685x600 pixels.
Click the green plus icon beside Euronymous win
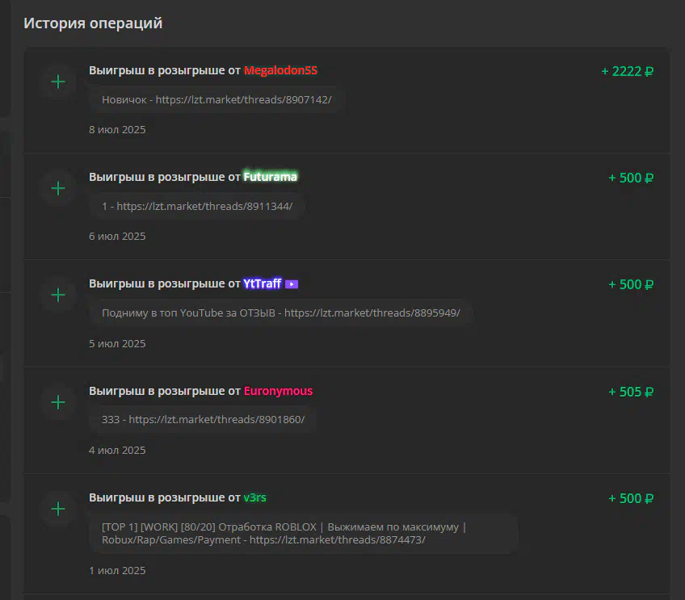pyautogui.click(x=58, y=401)
